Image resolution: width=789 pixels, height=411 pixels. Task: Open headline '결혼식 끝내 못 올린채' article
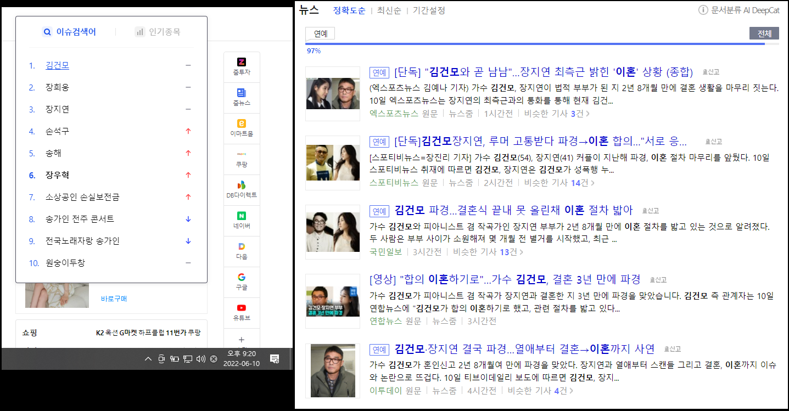pyautogui.click(x=514, y=210)
